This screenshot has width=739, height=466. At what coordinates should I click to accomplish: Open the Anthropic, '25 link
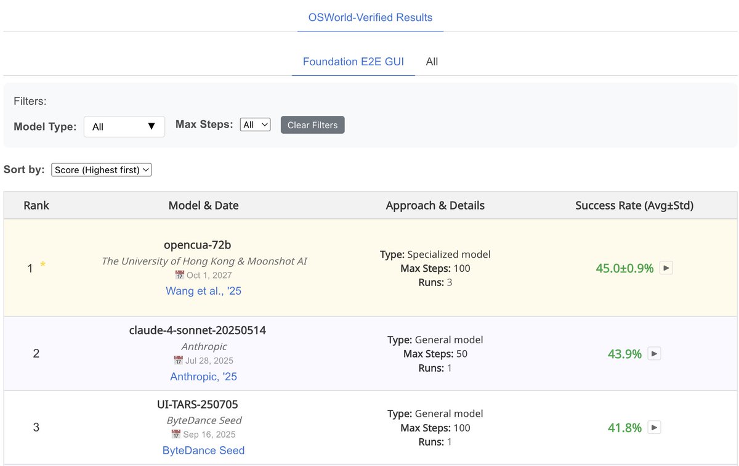(x=204, y=376)
